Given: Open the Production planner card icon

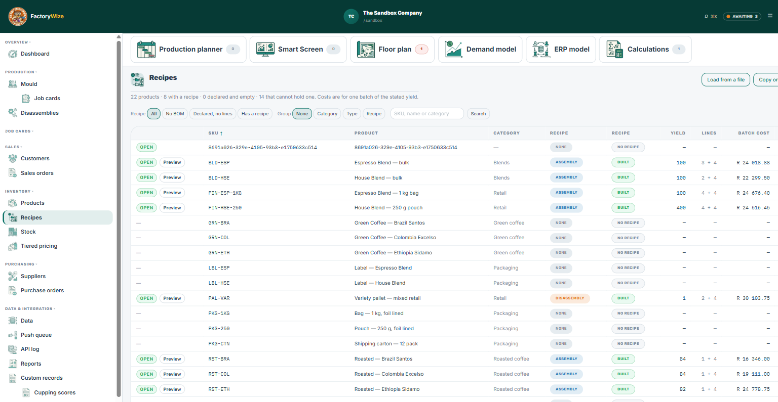Looking at the screenshot, I should point(146,50).
